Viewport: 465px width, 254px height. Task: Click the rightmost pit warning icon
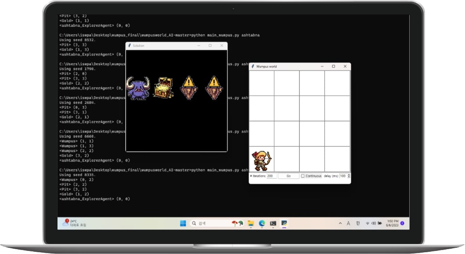(213, 88)
